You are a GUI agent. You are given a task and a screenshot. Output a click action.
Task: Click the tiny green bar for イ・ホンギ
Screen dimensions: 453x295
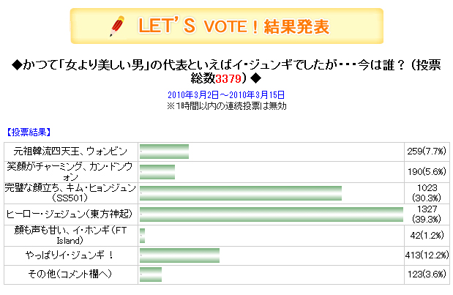143,236
